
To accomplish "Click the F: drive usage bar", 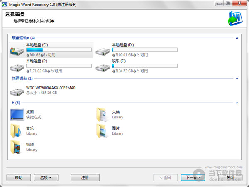I will click(x=145, y=66).
